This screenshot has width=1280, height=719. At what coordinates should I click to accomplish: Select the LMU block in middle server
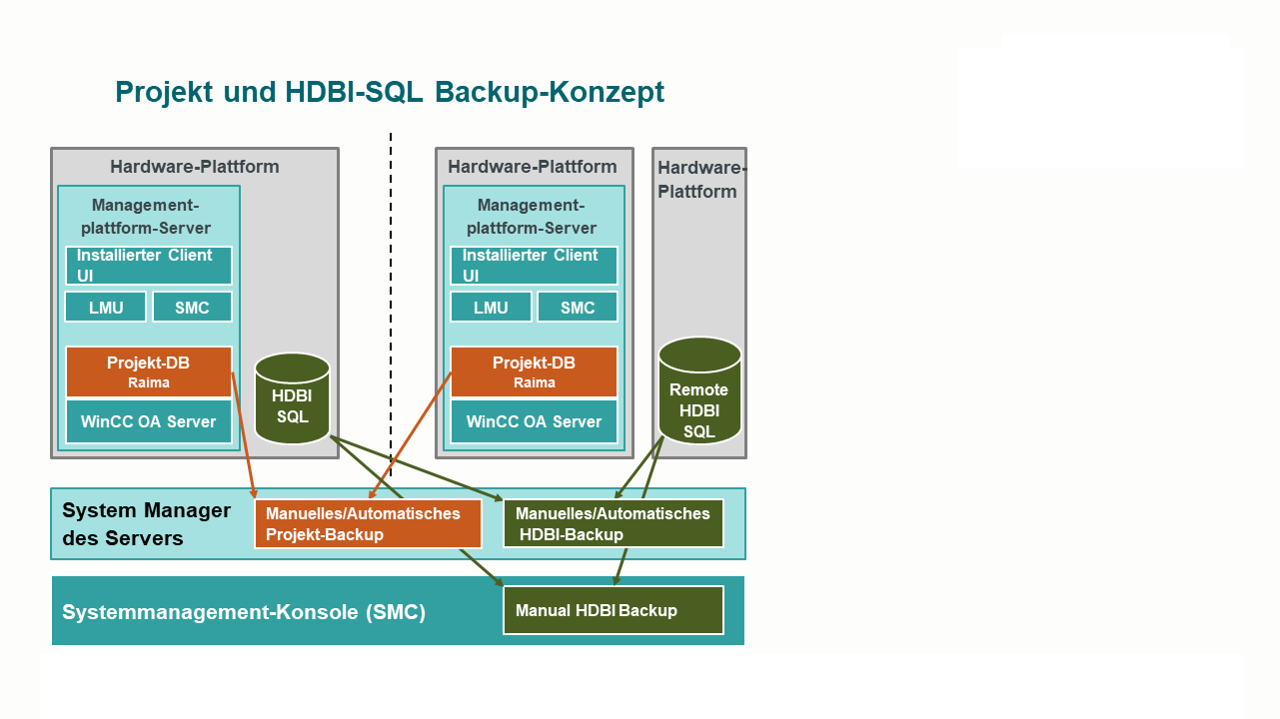[491, 308]
